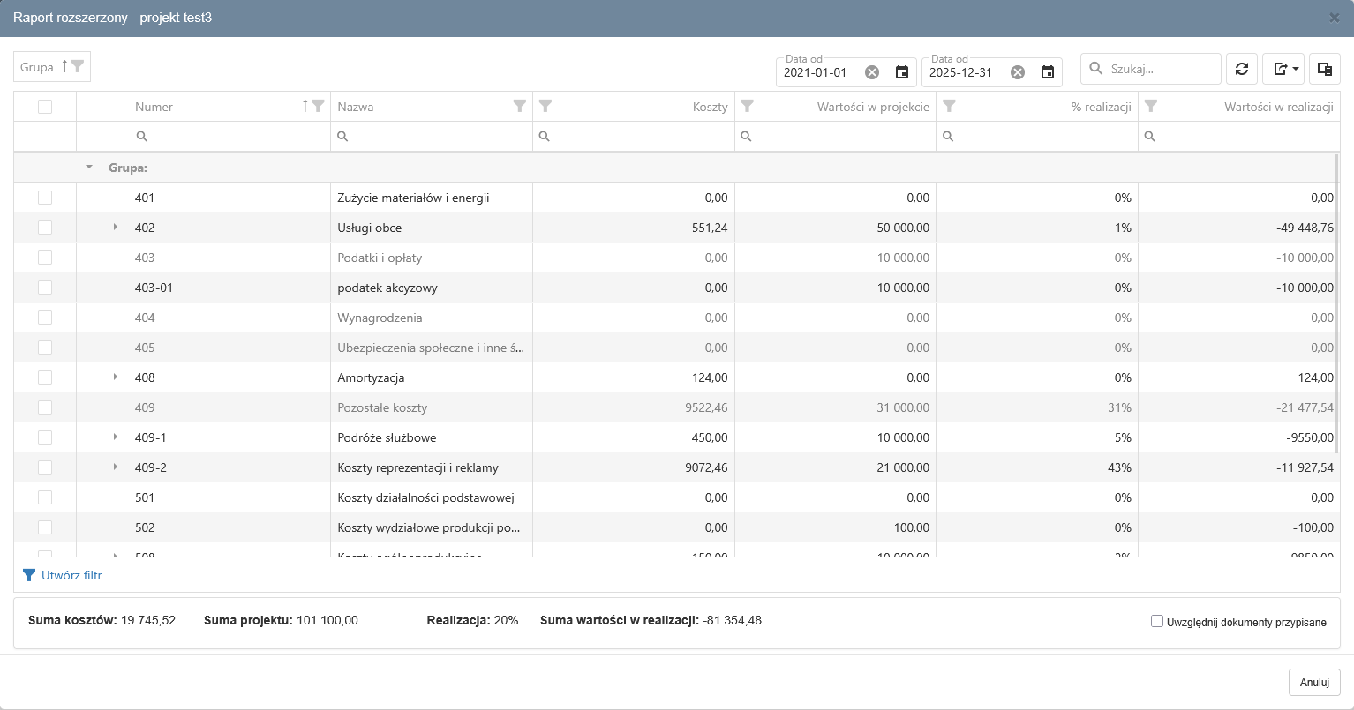Viewport: 1354px width, 710px height.
Task: Sort by the 'Wartości w projekcie' column header
Action: tap(873, 107)
